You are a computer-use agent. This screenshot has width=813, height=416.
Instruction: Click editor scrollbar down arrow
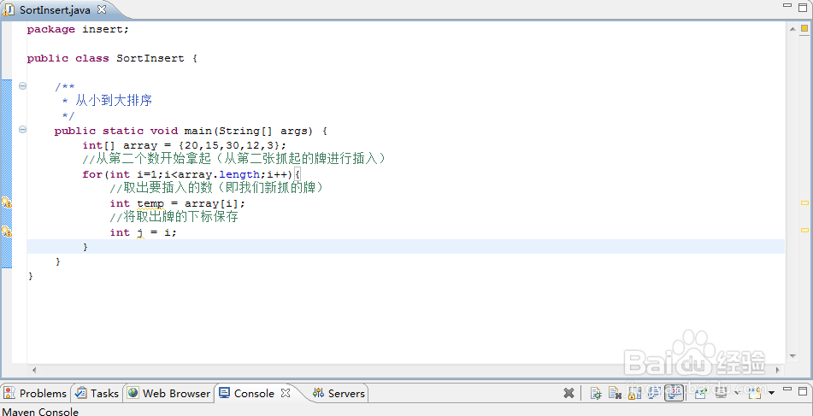(792, 356)
